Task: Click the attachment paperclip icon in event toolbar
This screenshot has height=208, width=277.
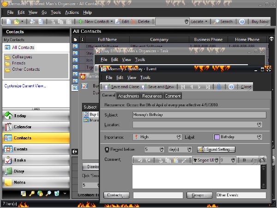Action: (x=219, y=87)
